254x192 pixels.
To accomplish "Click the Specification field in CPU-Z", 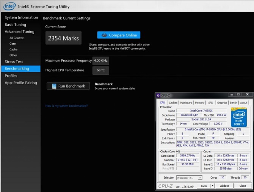I will coord(213,129).
